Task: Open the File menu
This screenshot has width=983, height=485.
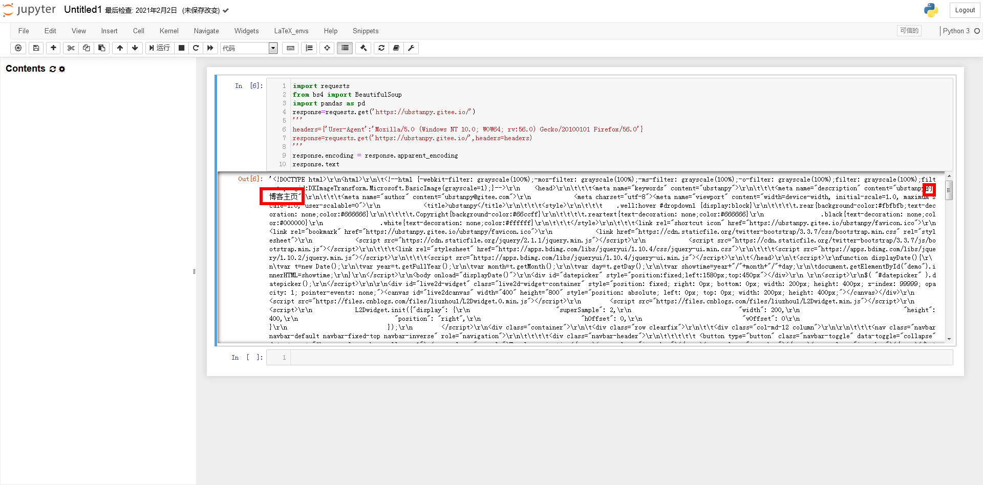Action: coord(24,31)
